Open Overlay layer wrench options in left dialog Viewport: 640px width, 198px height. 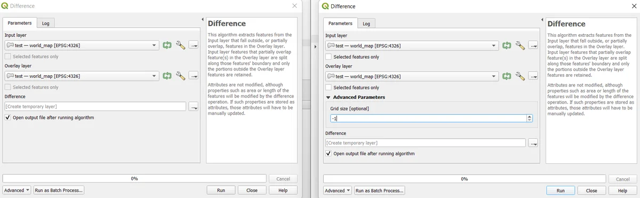tap(180, 76)
